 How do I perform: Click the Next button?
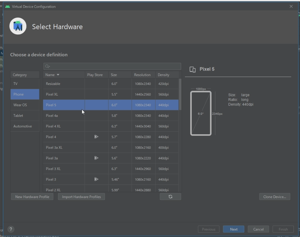point(234,229)
